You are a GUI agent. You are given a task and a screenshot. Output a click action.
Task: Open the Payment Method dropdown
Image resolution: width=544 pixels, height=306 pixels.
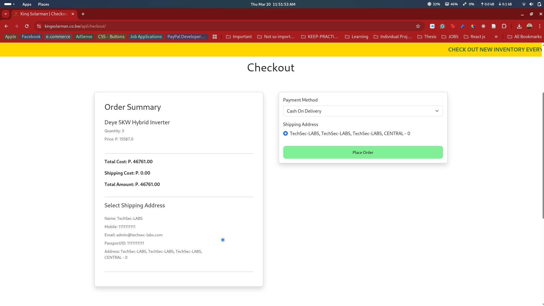click(x=363, y=111)
